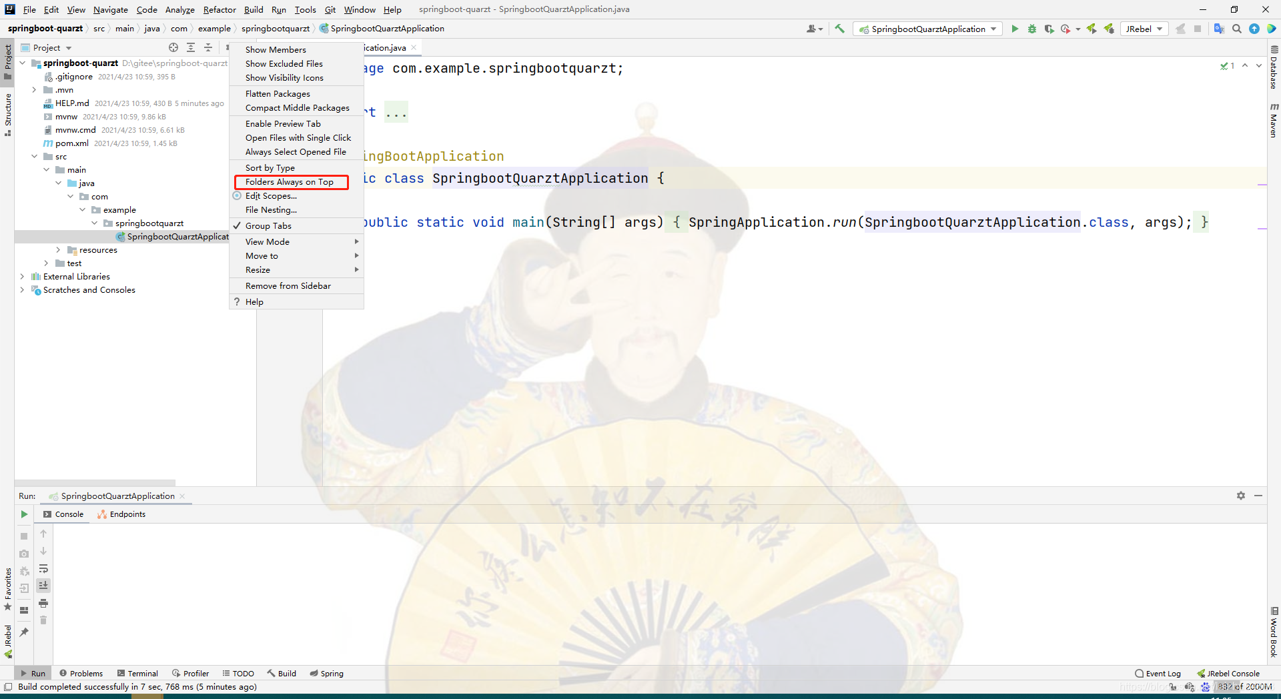Toggle Always Select Opened File
The width and height of the screenshot is (1281, 699).
(x=296, y=151)
